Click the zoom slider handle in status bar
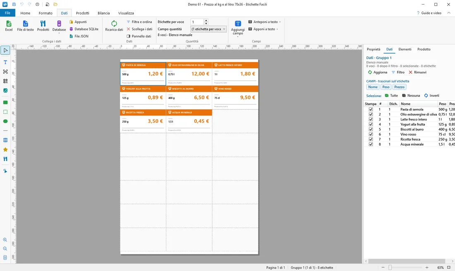 [x=390, y=268]
